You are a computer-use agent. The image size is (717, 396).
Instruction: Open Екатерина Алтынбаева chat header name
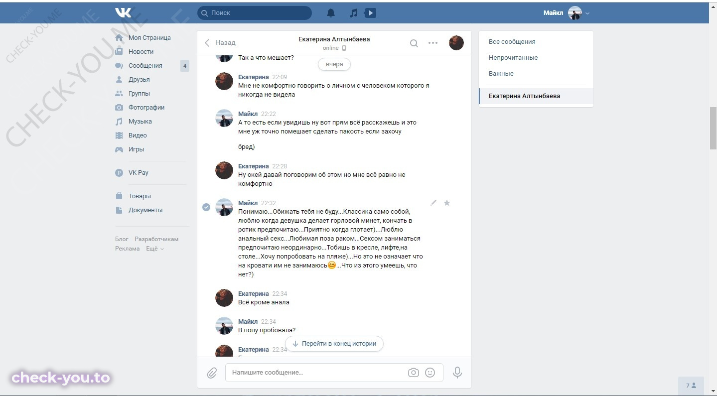click(334, 39)
